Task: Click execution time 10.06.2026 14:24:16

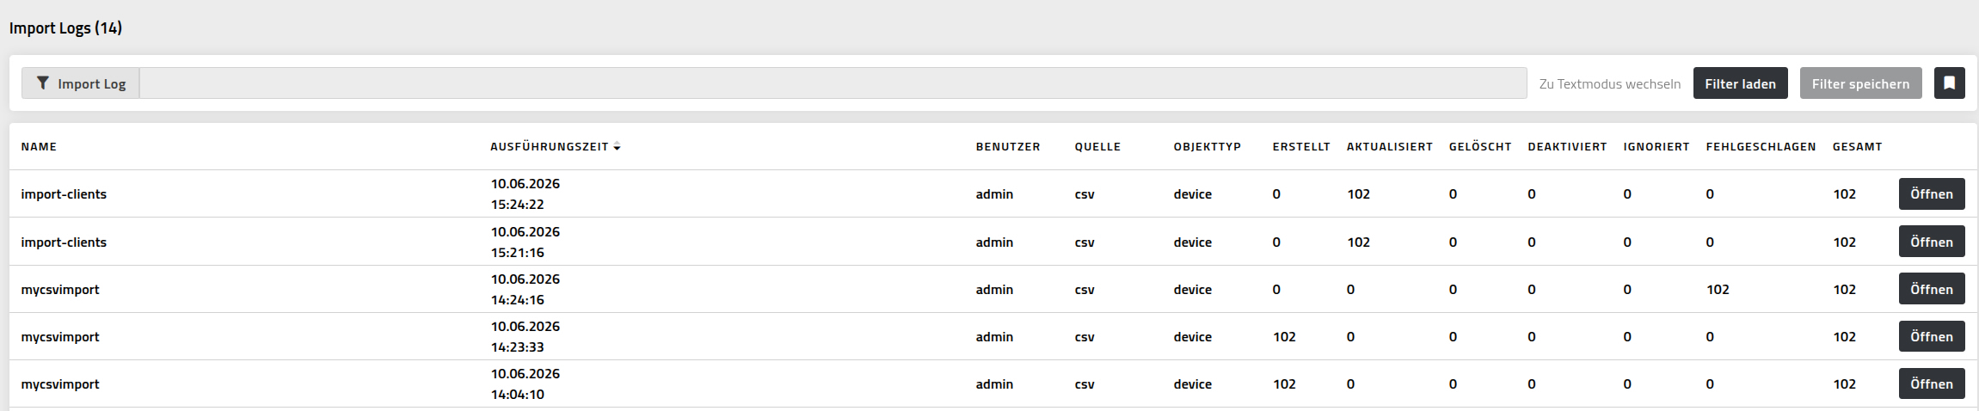Action: (525, 290)
